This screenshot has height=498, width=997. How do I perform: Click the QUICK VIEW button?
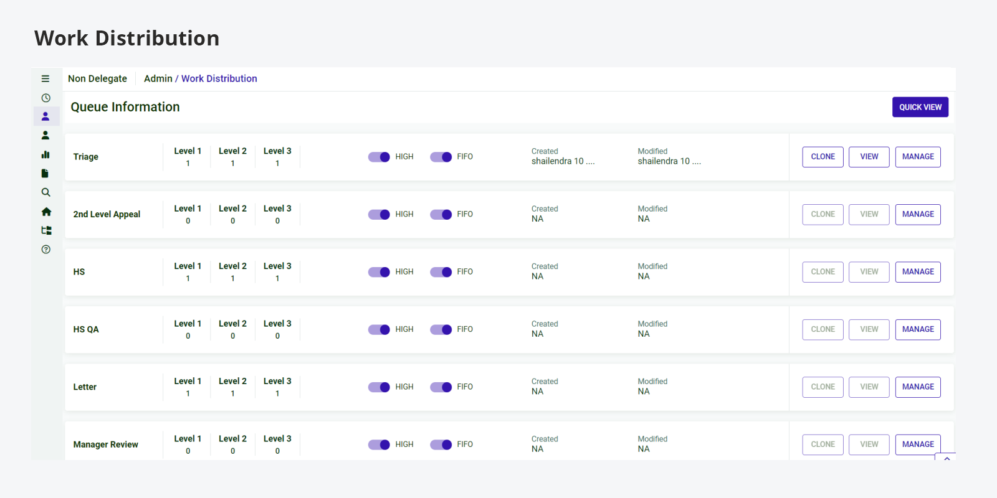click(920, 107)
